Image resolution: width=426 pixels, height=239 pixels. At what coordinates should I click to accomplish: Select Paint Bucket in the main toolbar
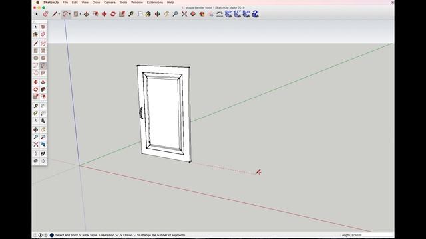tap(148, 14)
